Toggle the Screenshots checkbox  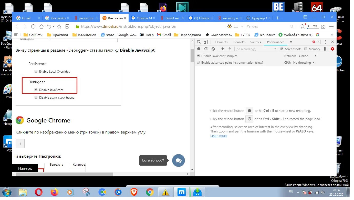(x=282, y=49)
